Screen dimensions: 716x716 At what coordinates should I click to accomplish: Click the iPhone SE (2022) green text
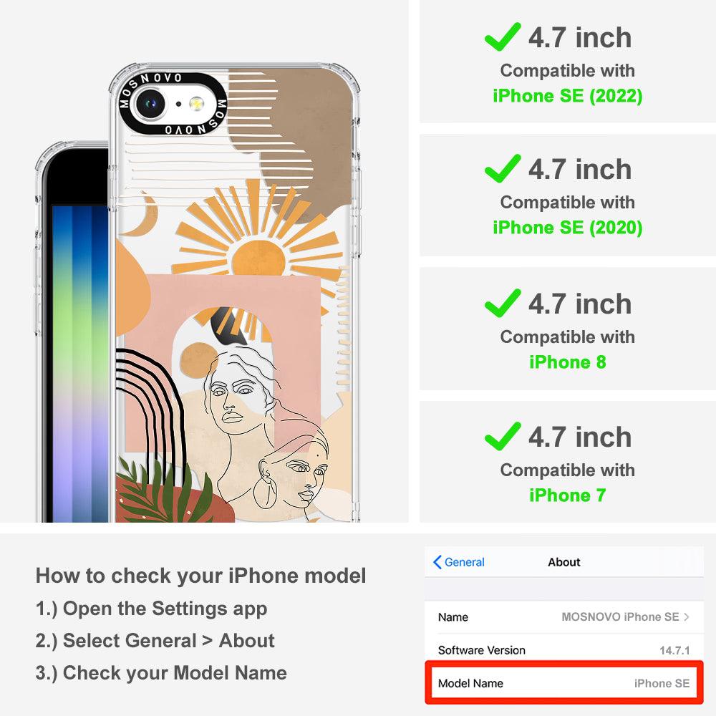tap(568, 96)
